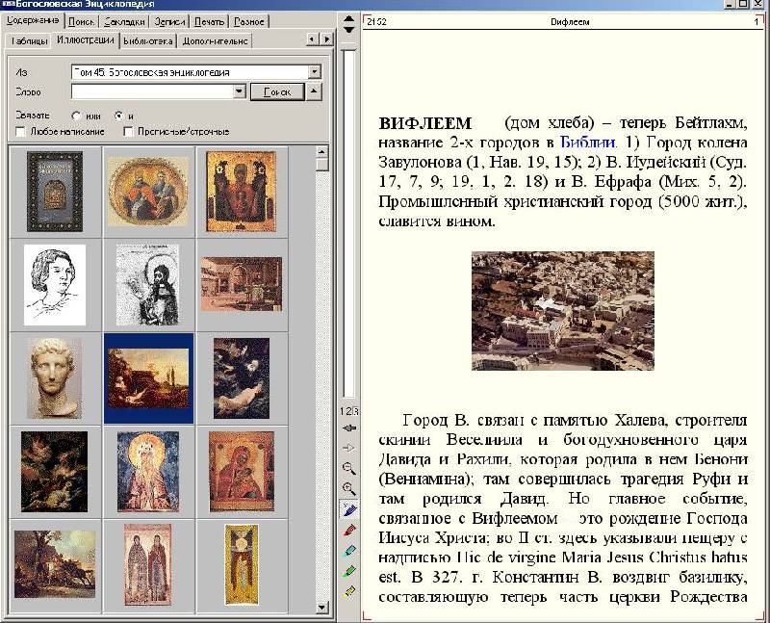Open the marble bust illustration thumbnail

tap(55, 376)
